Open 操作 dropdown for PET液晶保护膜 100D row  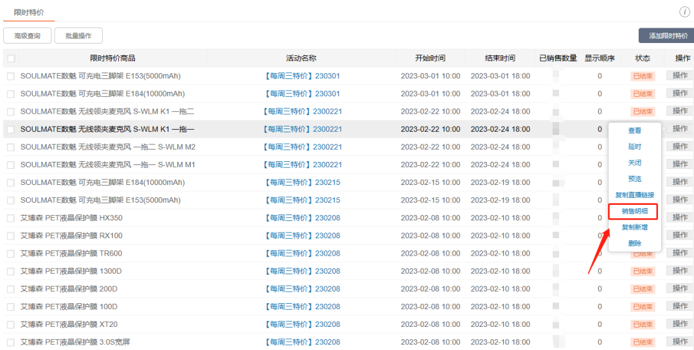coord(680,306)
